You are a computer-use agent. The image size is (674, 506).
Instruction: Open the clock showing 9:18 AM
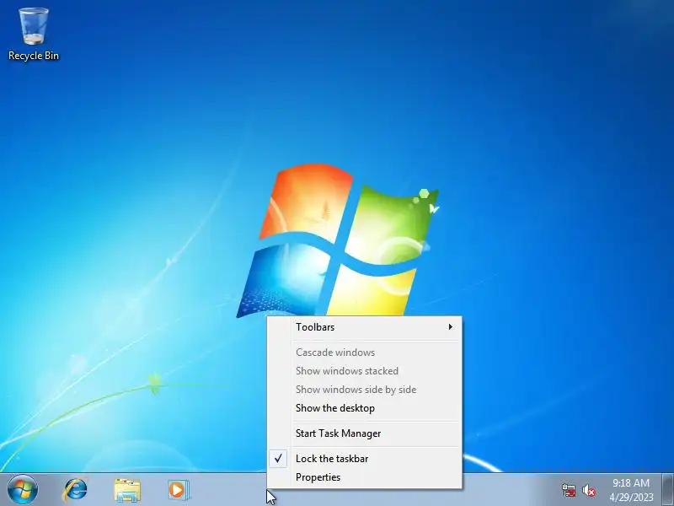point(631,490)
